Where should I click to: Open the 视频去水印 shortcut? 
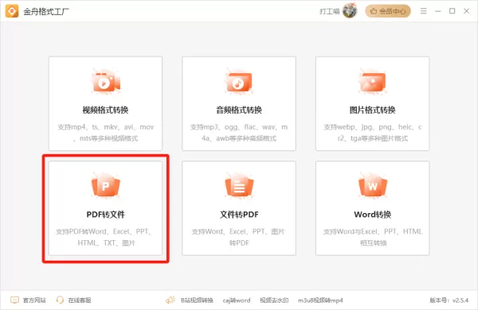click(x=274, y=300)
